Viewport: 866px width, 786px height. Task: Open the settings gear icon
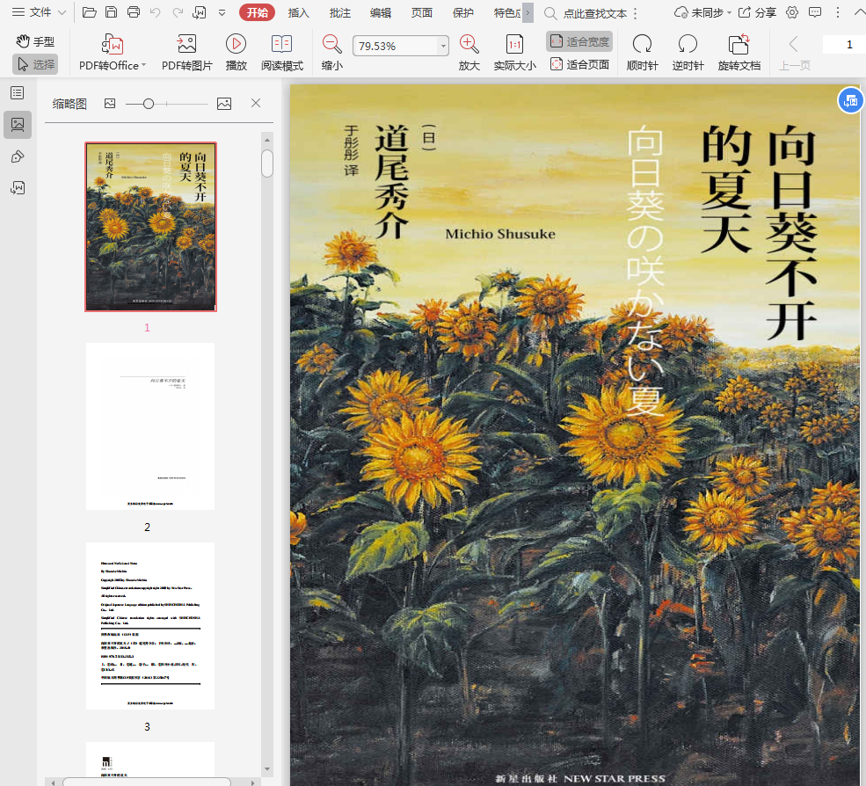pyautogui.click(x=792, y=12)
